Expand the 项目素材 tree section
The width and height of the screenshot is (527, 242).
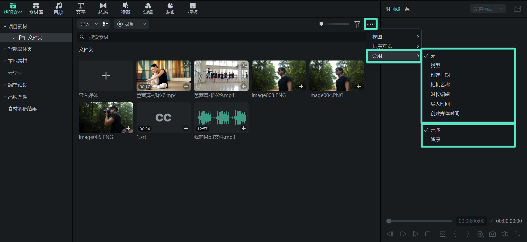5,26
